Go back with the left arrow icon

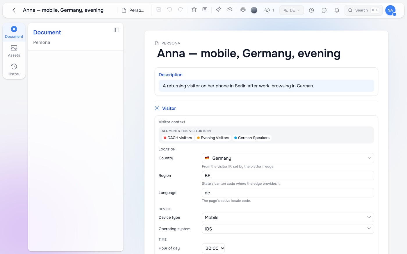click(14, 10)
